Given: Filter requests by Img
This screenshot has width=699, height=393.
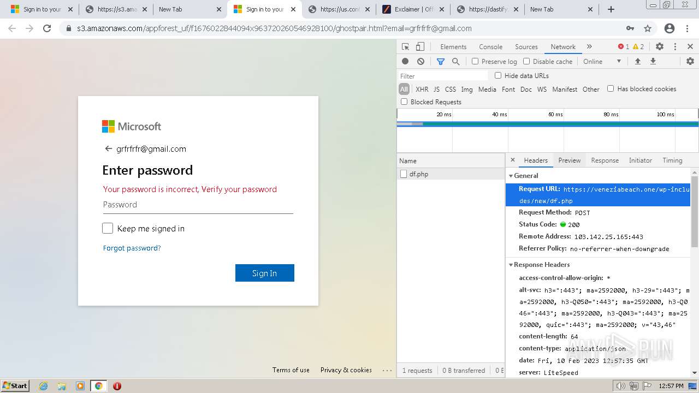Looking at the screenshot, I should click(x=466, y=89).
